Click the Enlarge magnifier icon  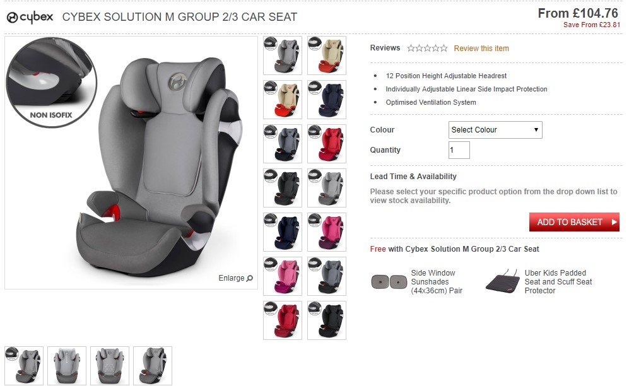pos(249,278)
